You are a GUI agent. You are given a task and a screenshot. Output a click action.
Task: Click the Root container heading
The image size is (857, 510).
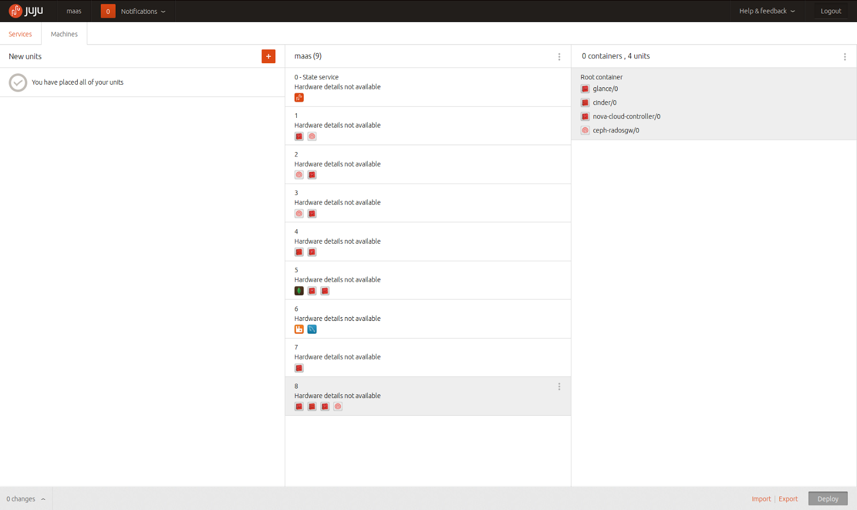point(602,77)
